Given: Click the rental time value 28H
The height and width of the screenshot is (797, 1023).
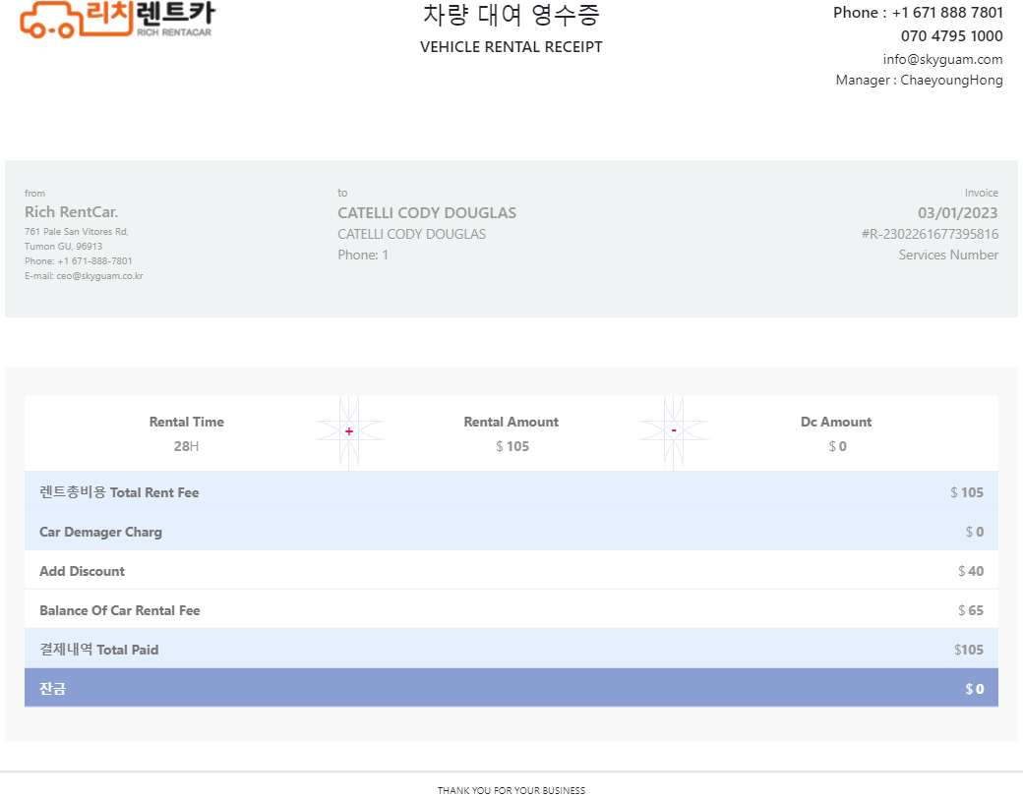Looking at the screenshot, I should click(186, 446).
